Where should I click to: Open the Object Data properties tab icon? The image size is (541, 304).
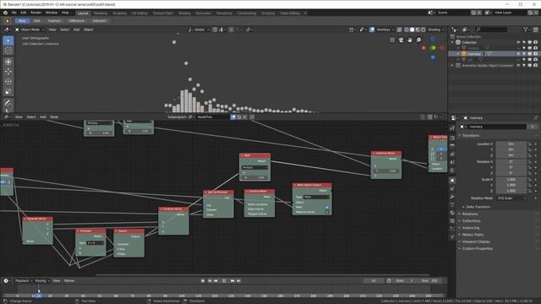[452, 205]
